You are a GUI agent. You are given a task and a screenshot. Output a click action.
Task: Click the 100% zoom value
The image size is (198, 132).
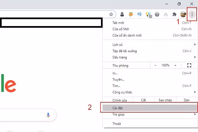pos(165,65)
